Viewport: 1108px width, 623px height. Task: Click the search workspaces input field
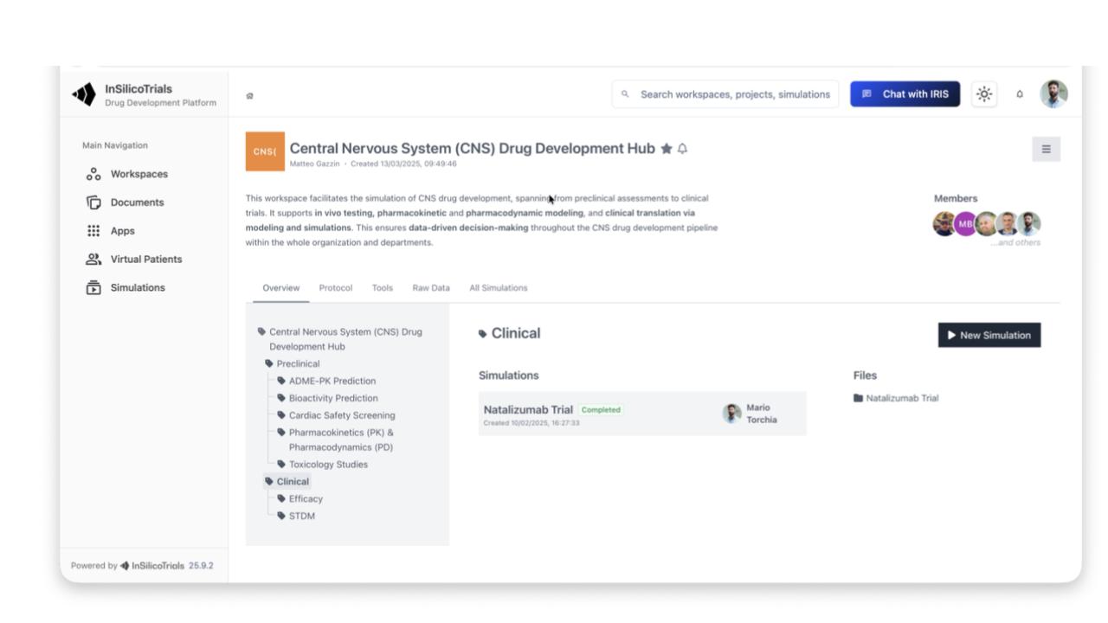coord(733,94)
